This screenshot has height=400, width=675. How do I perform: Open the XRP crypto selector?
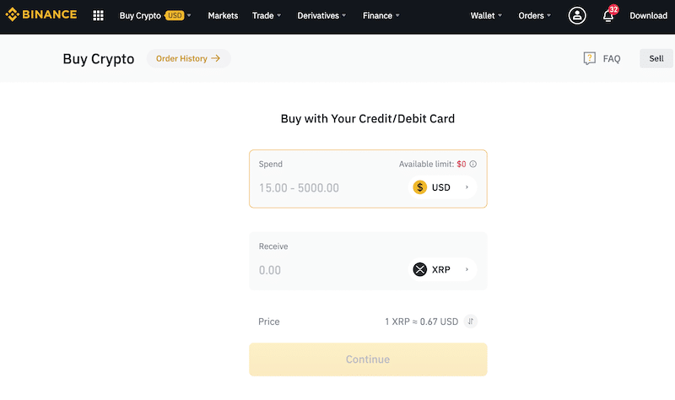[x=442, y=269]
